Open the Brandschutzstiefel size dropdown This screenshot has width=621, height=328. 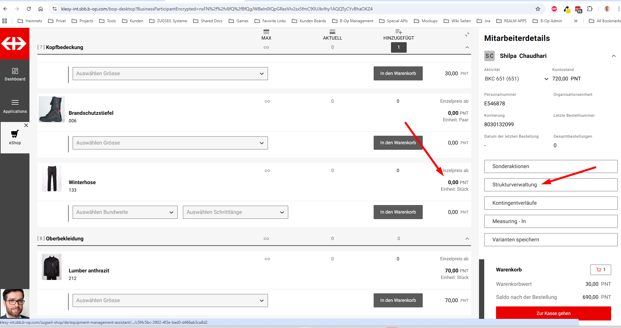[x=170, y=143]
